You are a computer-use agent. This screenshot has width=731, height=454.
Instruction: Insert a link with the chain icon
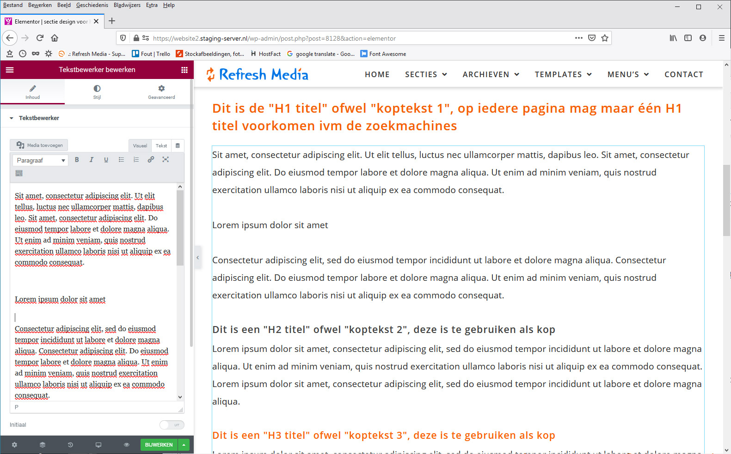coord(151,160)
